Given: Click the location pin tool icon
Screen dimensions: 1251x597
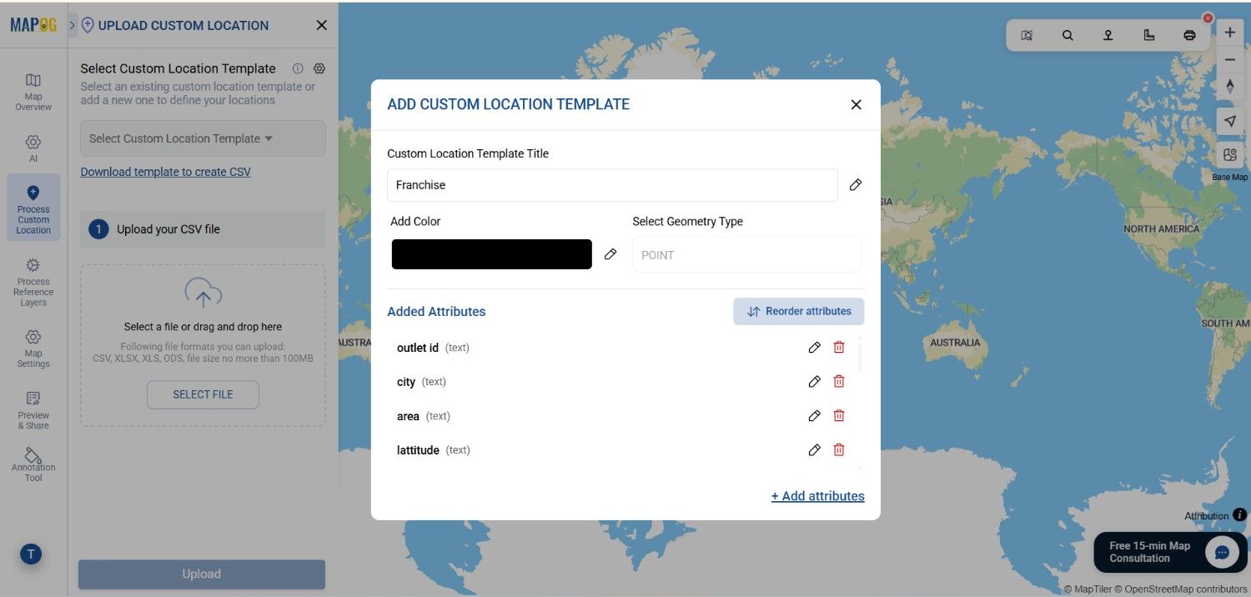Looking at the screenshot, I should (x=1108, y=35).
